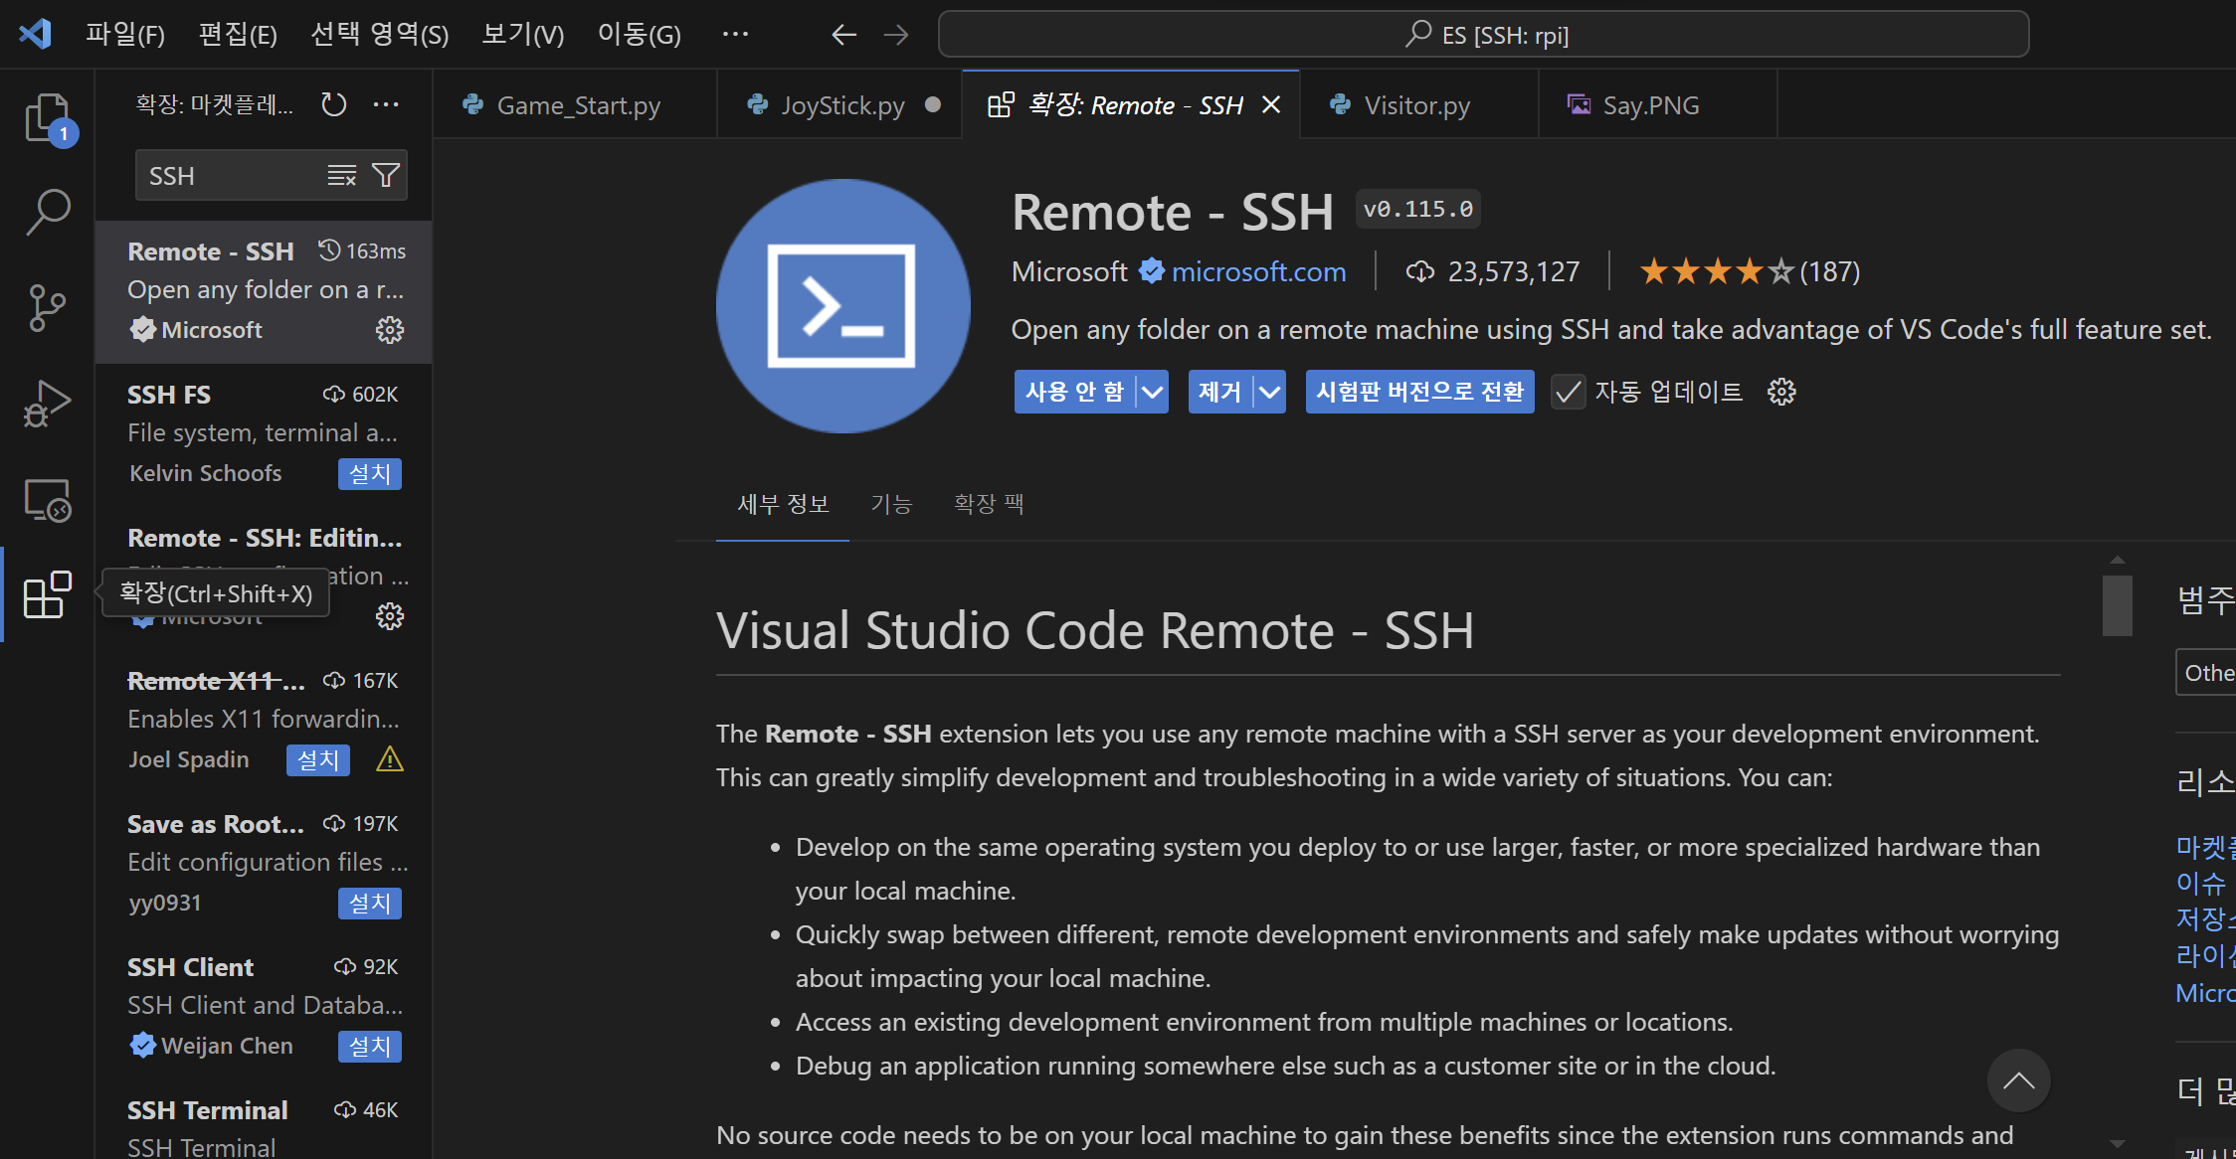This screenshot has height=1159, width=2236.
Task: Clear extension search results
Action: click(342, 176)
